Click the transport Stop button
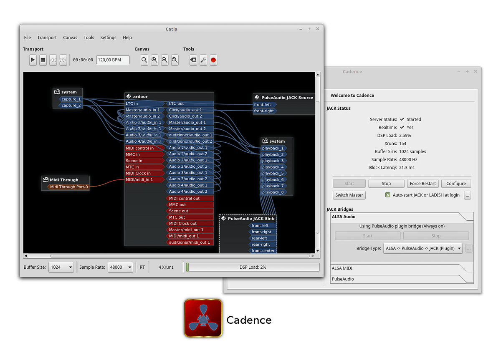 (x=43, y=60)
